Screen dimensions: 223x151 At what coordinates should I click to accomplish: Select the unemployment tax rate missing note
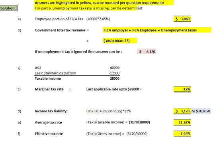[x=89, y=8]
